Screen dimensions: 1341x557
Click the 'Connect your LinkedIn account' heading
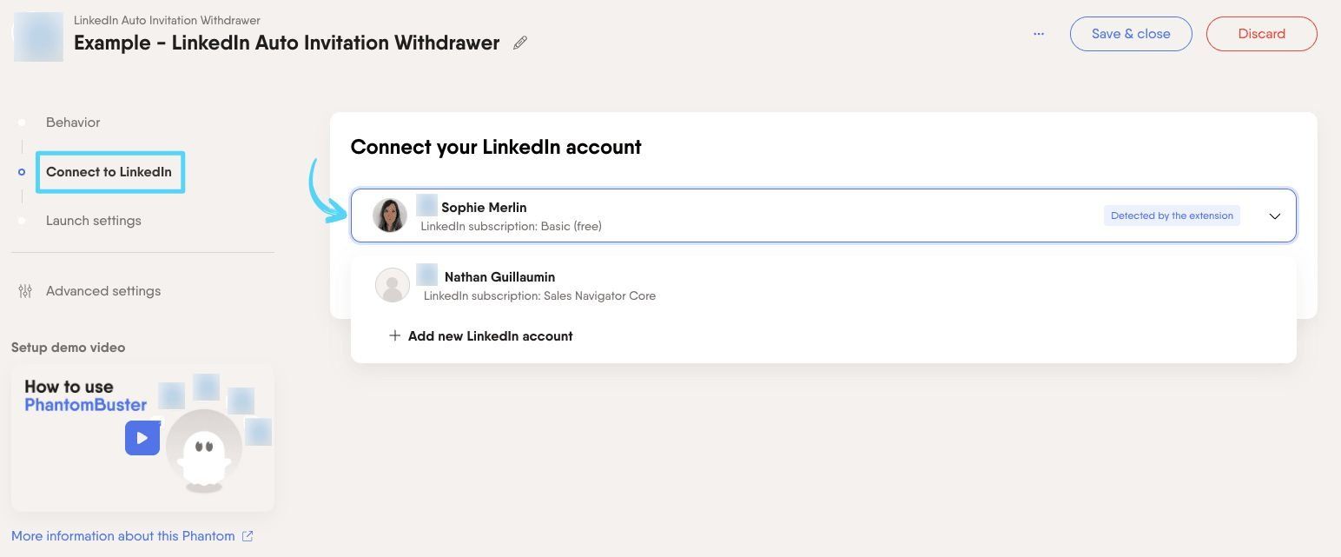496,147
